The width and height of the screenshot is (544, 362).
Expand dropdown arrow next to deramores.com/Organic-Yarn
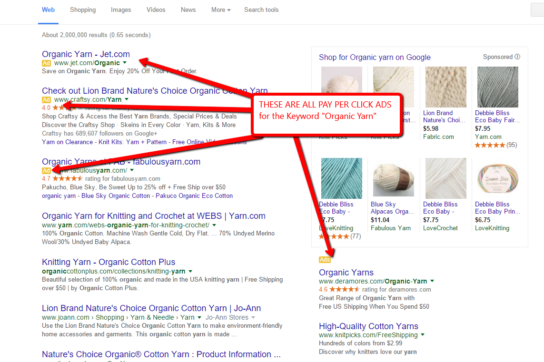432,281
